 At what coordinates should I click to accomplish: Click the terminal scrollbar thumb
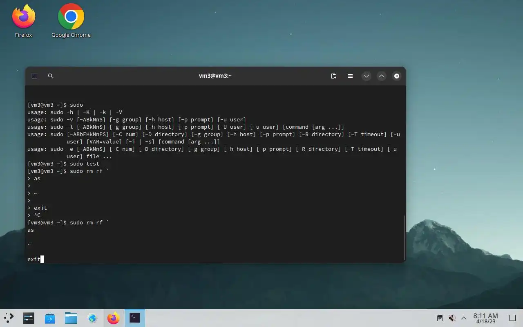tap(404, 237)
